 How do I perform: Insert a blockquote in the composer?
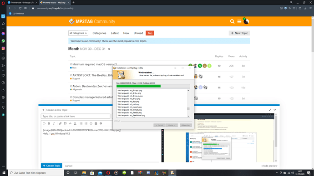(65, 123)
